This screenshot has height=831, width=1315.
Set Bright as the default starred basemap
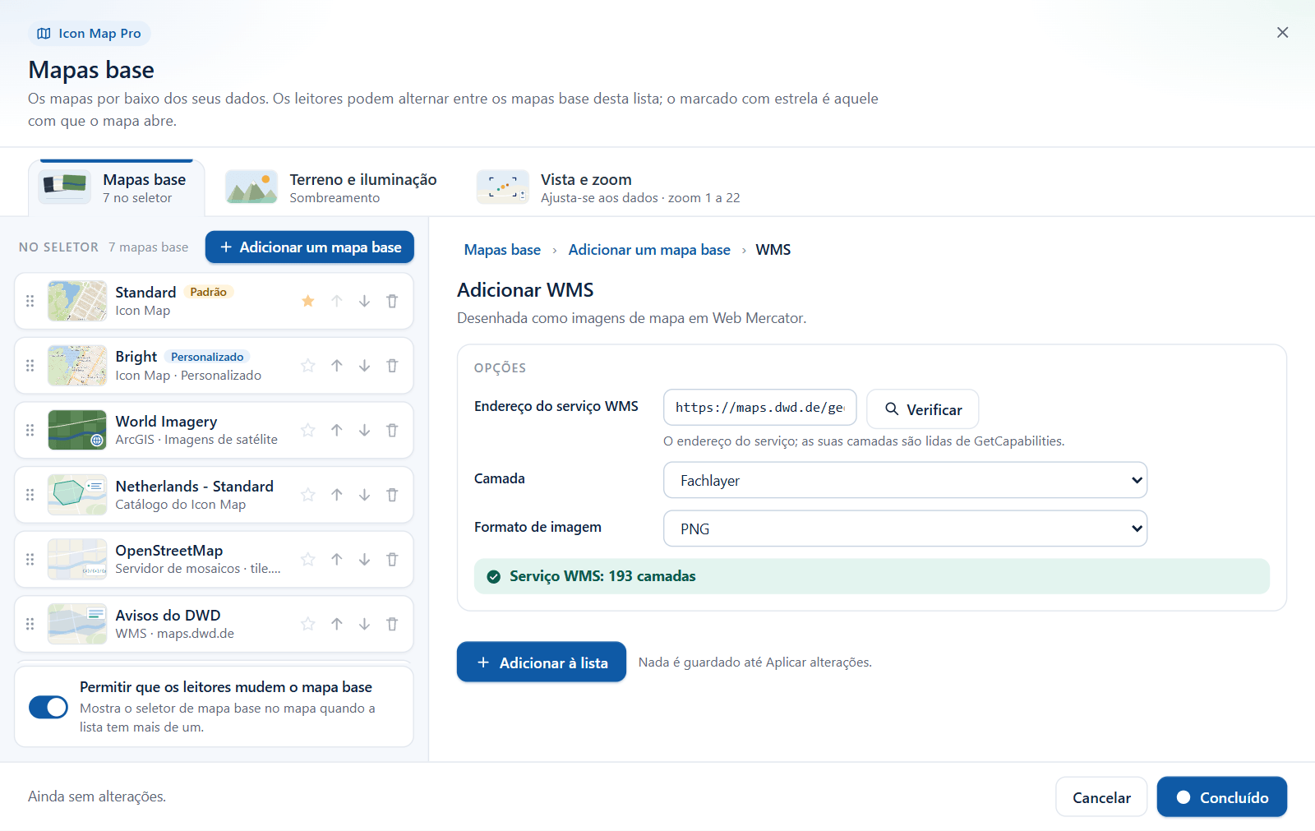point(308,366)
